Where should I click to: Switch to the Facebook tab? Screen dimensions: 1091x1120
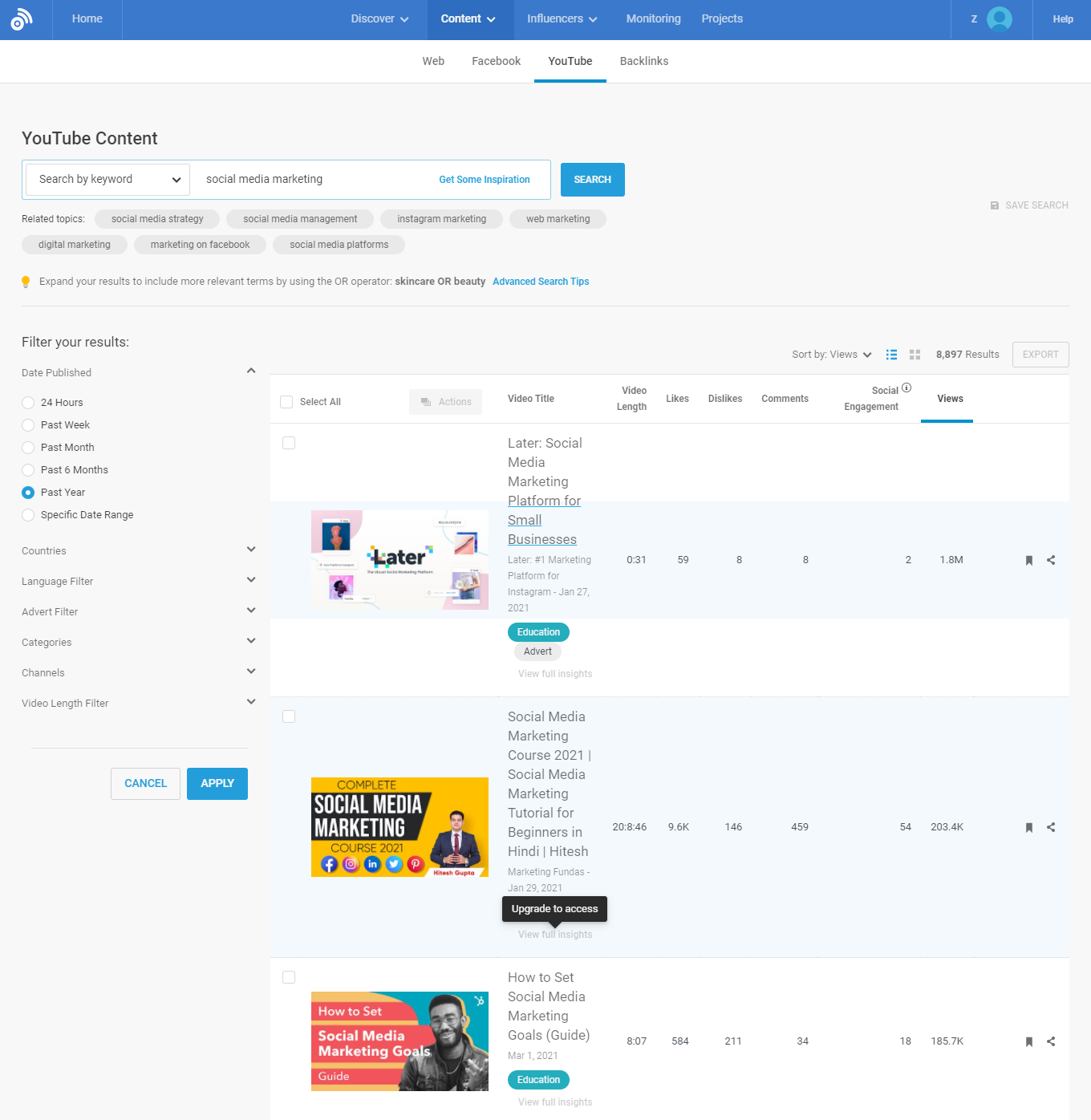point(496,61)
